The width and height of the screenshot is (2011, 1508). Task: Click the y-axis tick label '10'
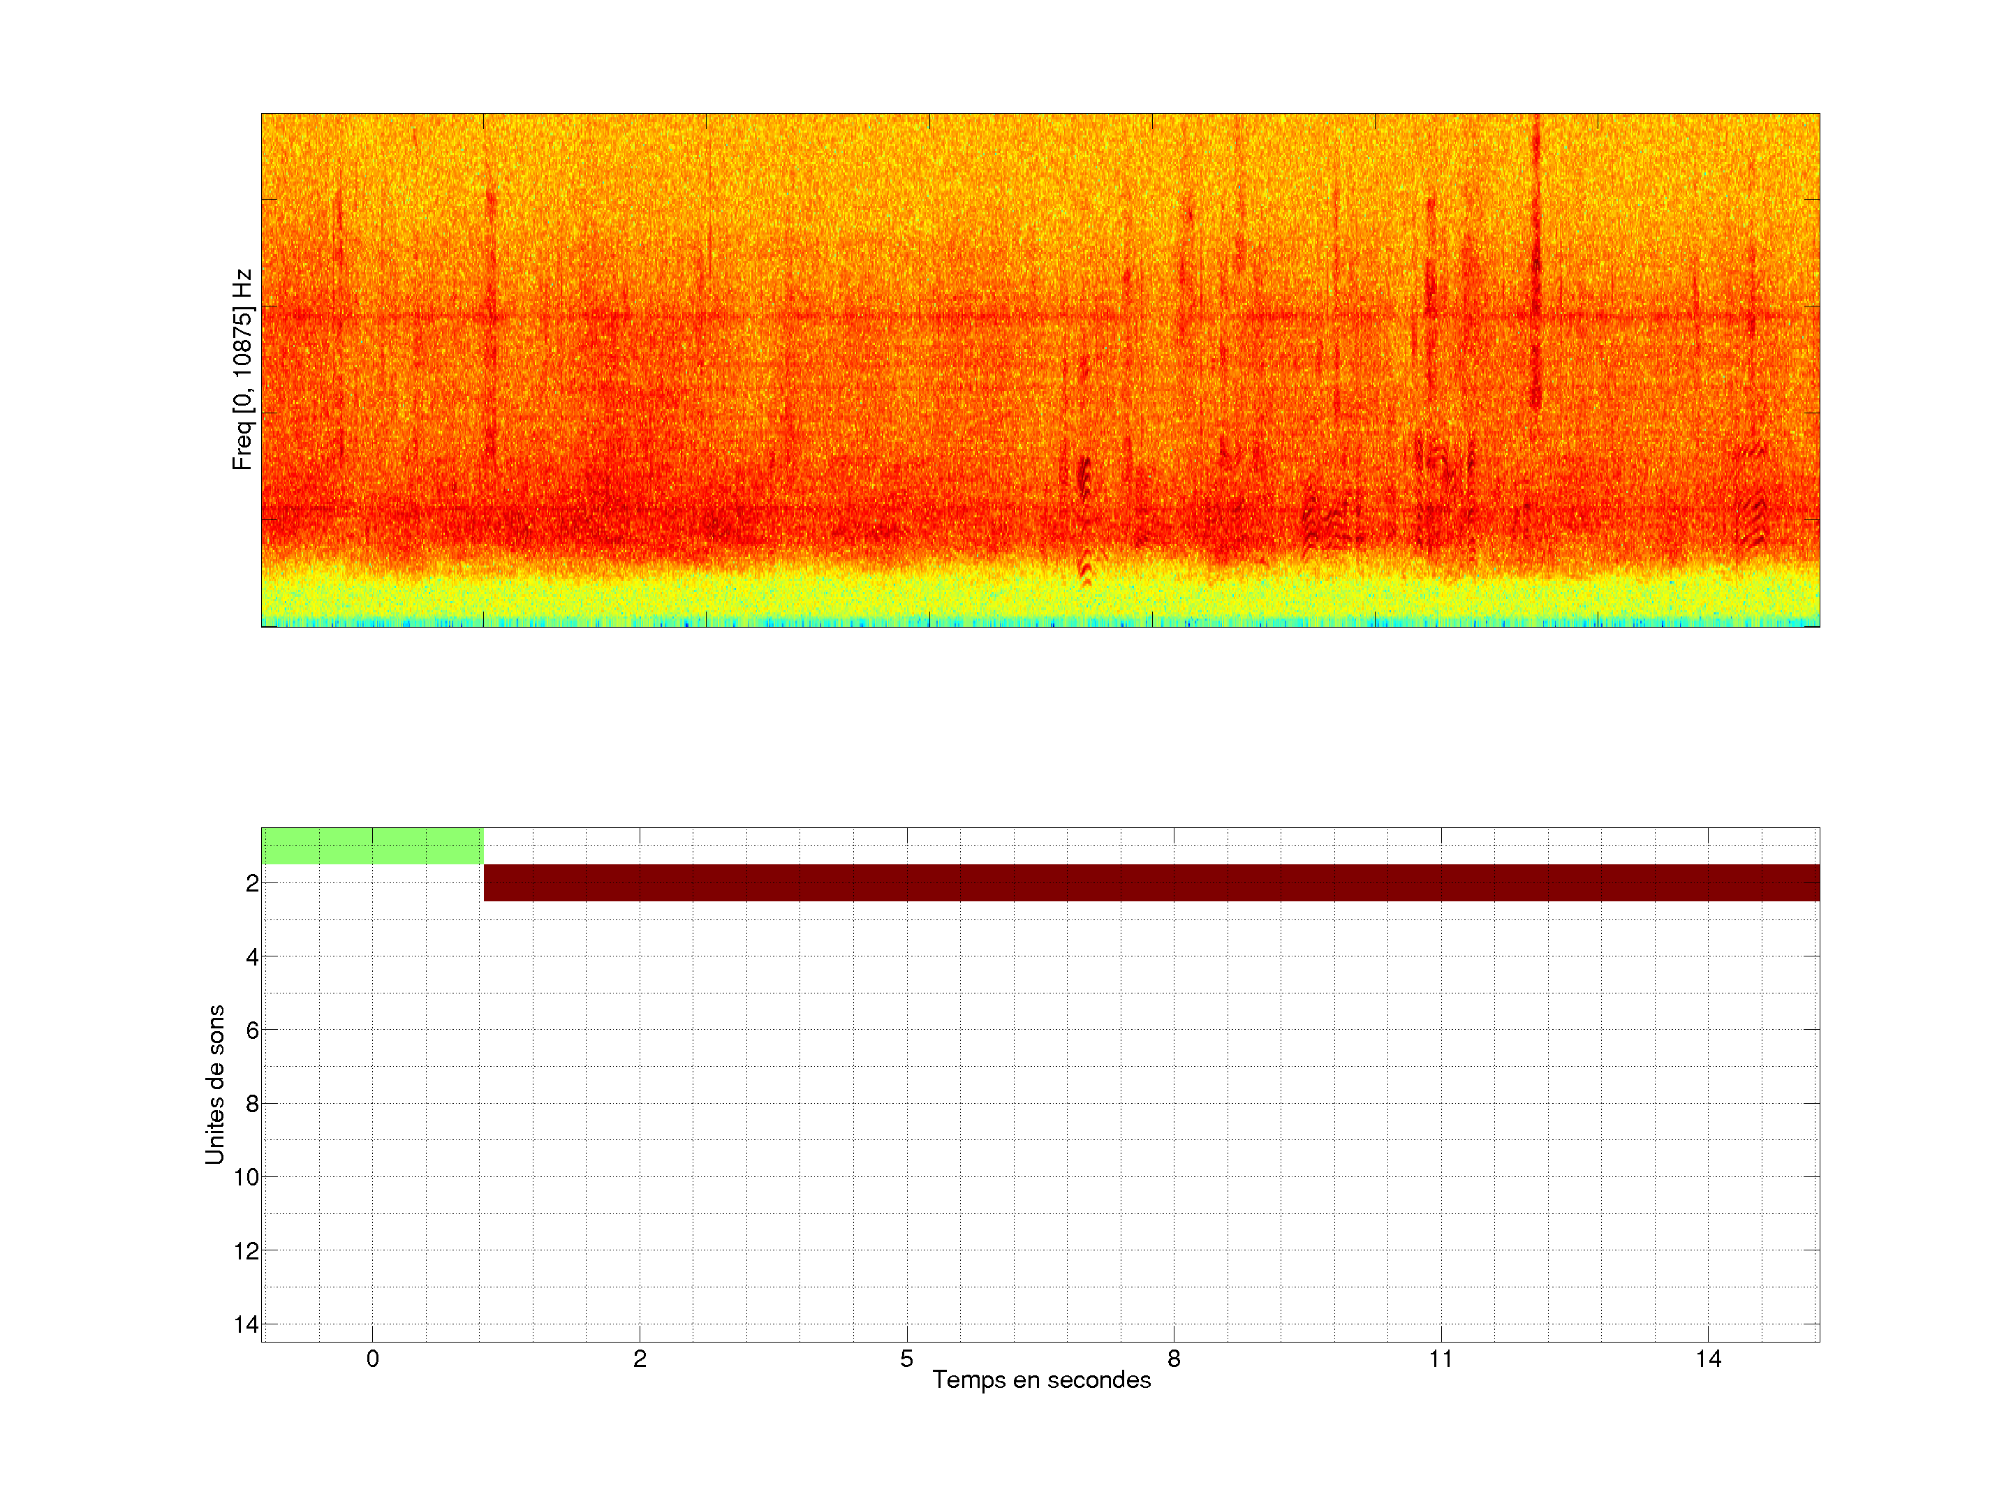(246, 1178)
